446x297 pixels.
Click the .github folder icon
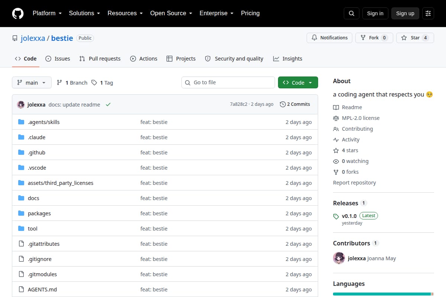click(21, 153)
